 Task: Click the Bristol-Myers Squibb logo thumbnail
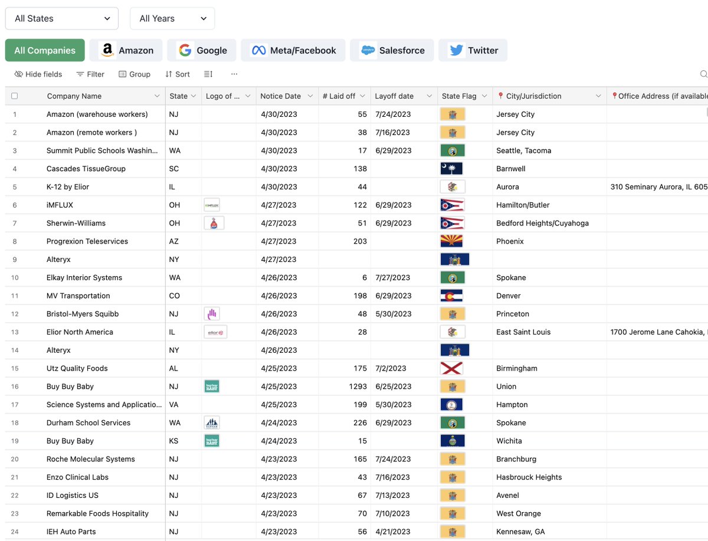click(212, 314)
